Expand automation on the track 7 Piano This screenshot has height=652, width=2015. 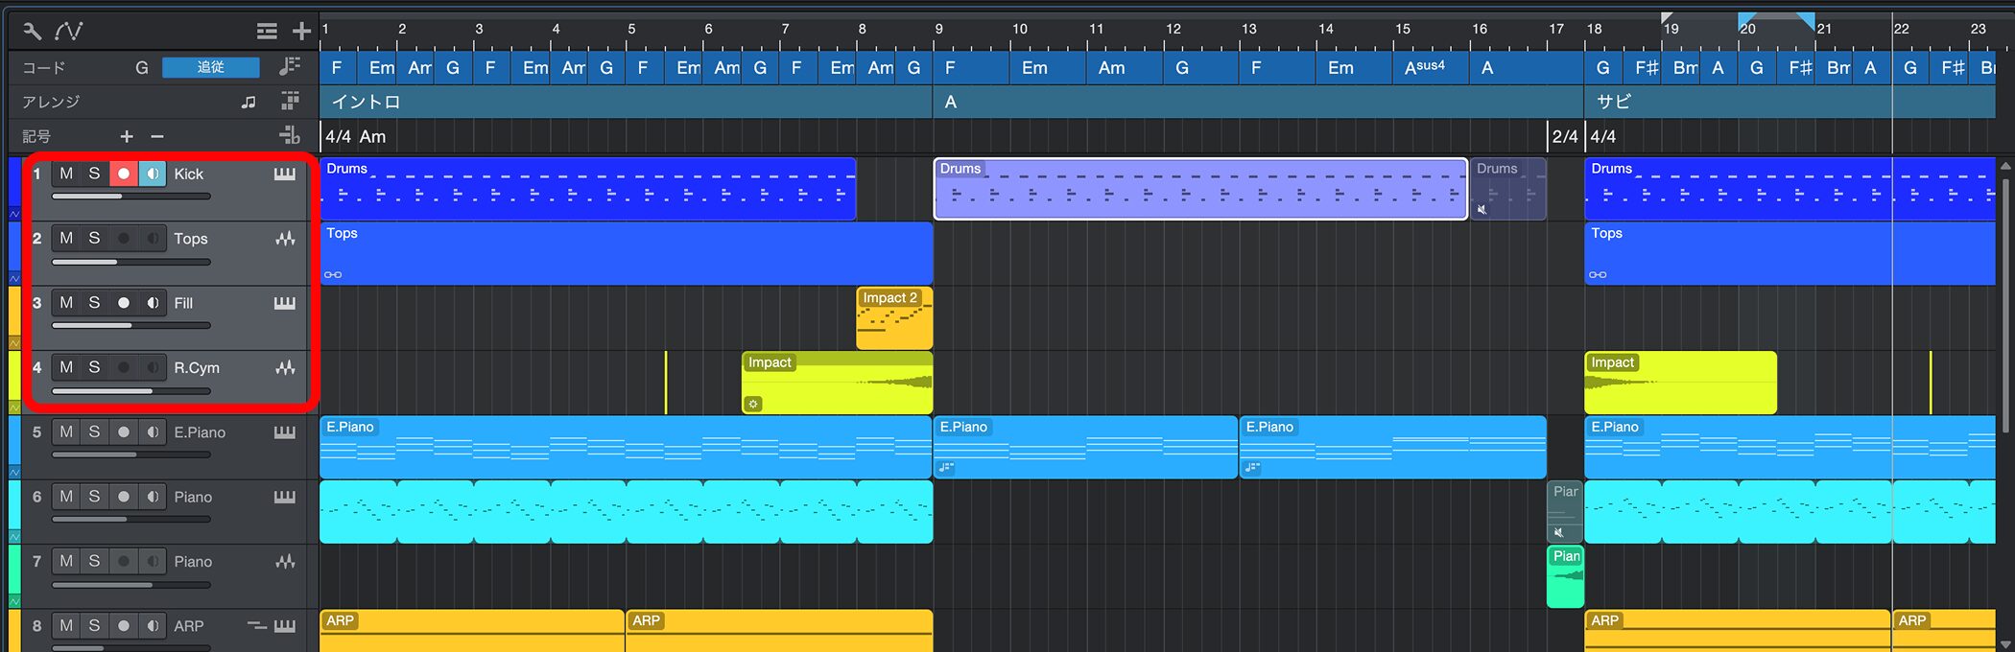[x=14, y=601]
